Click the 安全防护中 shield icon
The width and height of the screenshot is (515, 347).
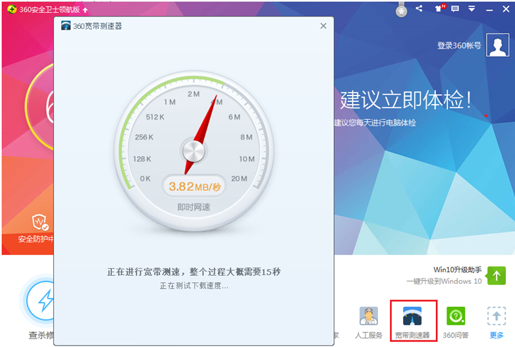click(40, 223)
